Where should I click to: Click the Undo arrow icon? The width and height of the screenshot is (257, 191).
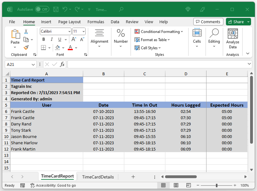click(x=65, y=9)
